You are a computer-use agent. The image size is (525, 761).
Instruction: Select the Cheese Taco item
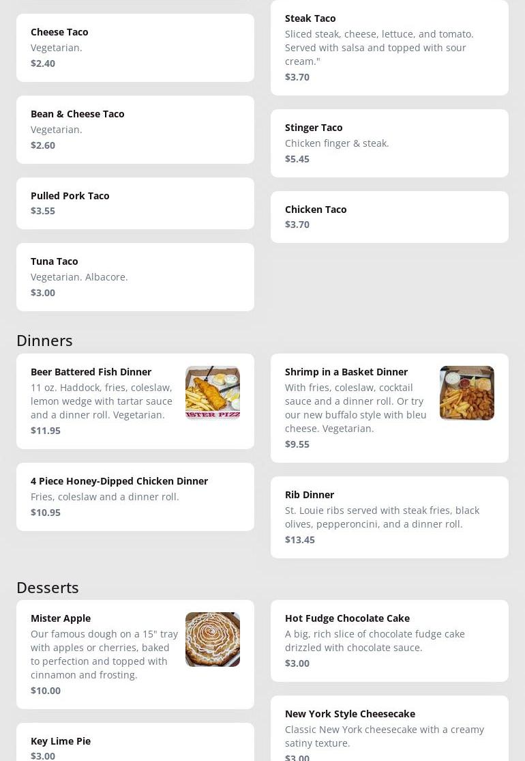tap(135, 48)
